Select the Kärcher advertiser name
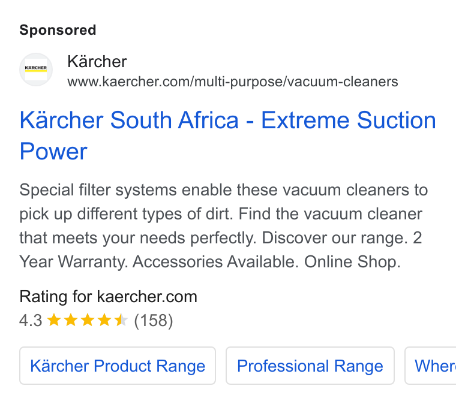Image resolution: width=456 pixels, height=404 pixels. (97, 62)
